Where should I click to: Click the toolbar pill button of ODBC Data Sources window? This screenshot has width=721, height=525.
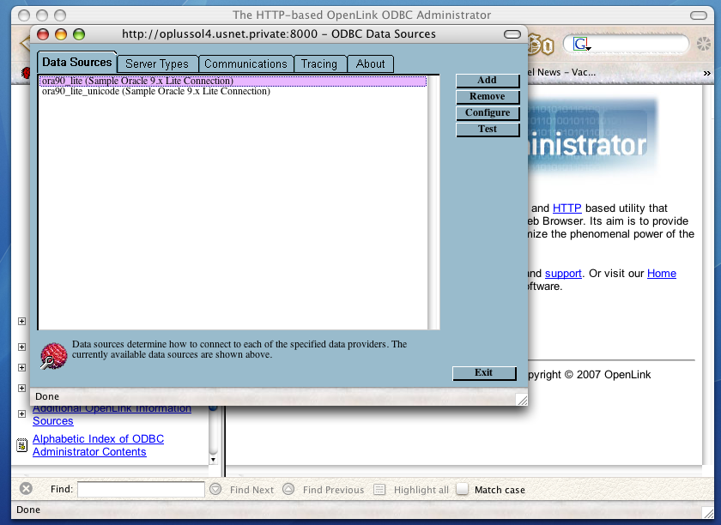click(x=512, y=34)
